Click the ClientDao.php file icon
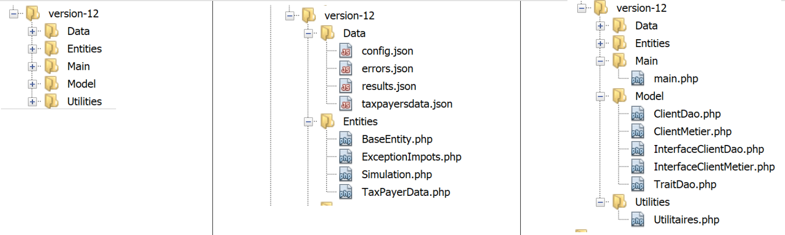Viewport: 785px width, 235px height. (x=638, y=114)
